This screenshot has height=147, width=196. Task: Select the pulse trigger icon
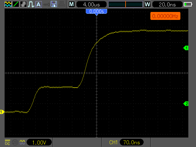tap(31, 4)
